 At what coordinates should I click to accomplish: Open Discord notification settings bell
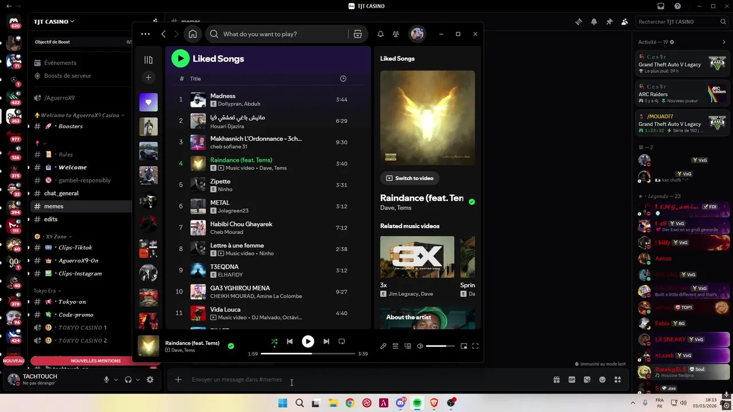point(594,22)
